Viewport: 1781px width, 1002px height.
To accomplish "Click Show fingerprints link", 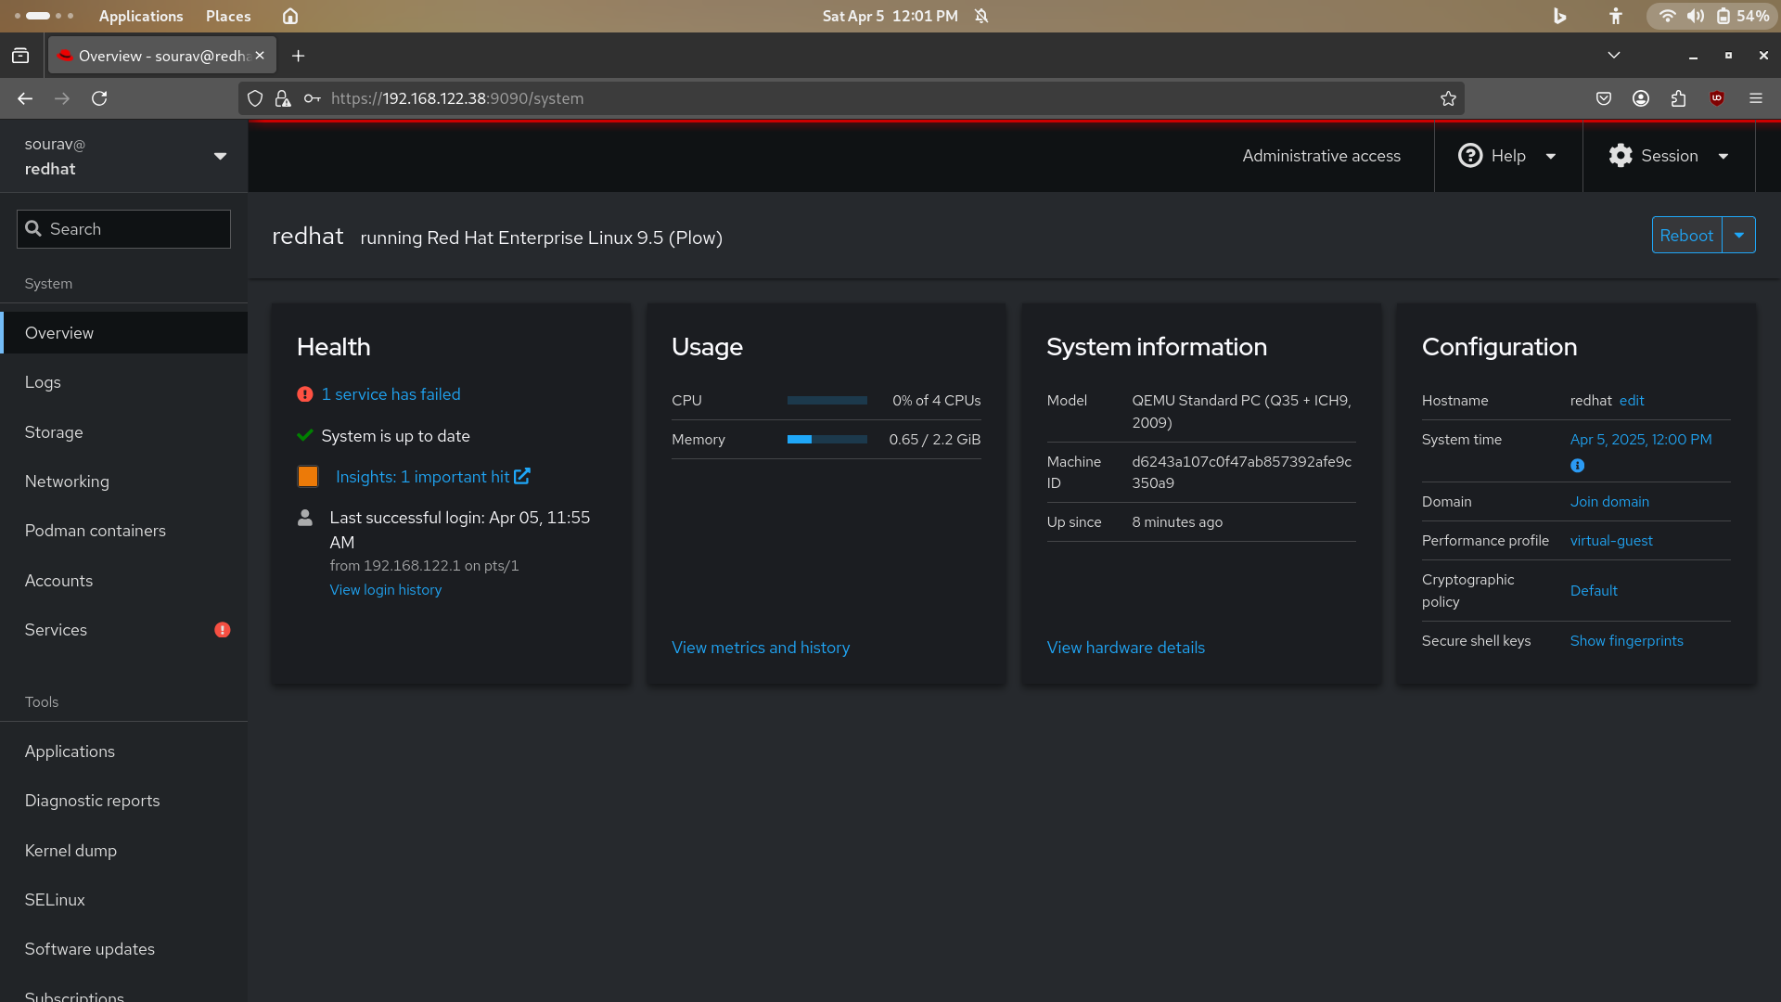I will pos(1626,641).
